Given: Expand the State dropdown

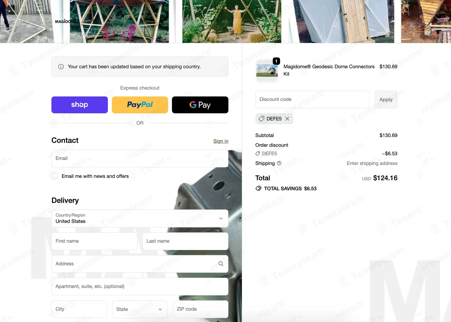Looking at the screenshot, I should pyautogui.click(x=140, y=309).
